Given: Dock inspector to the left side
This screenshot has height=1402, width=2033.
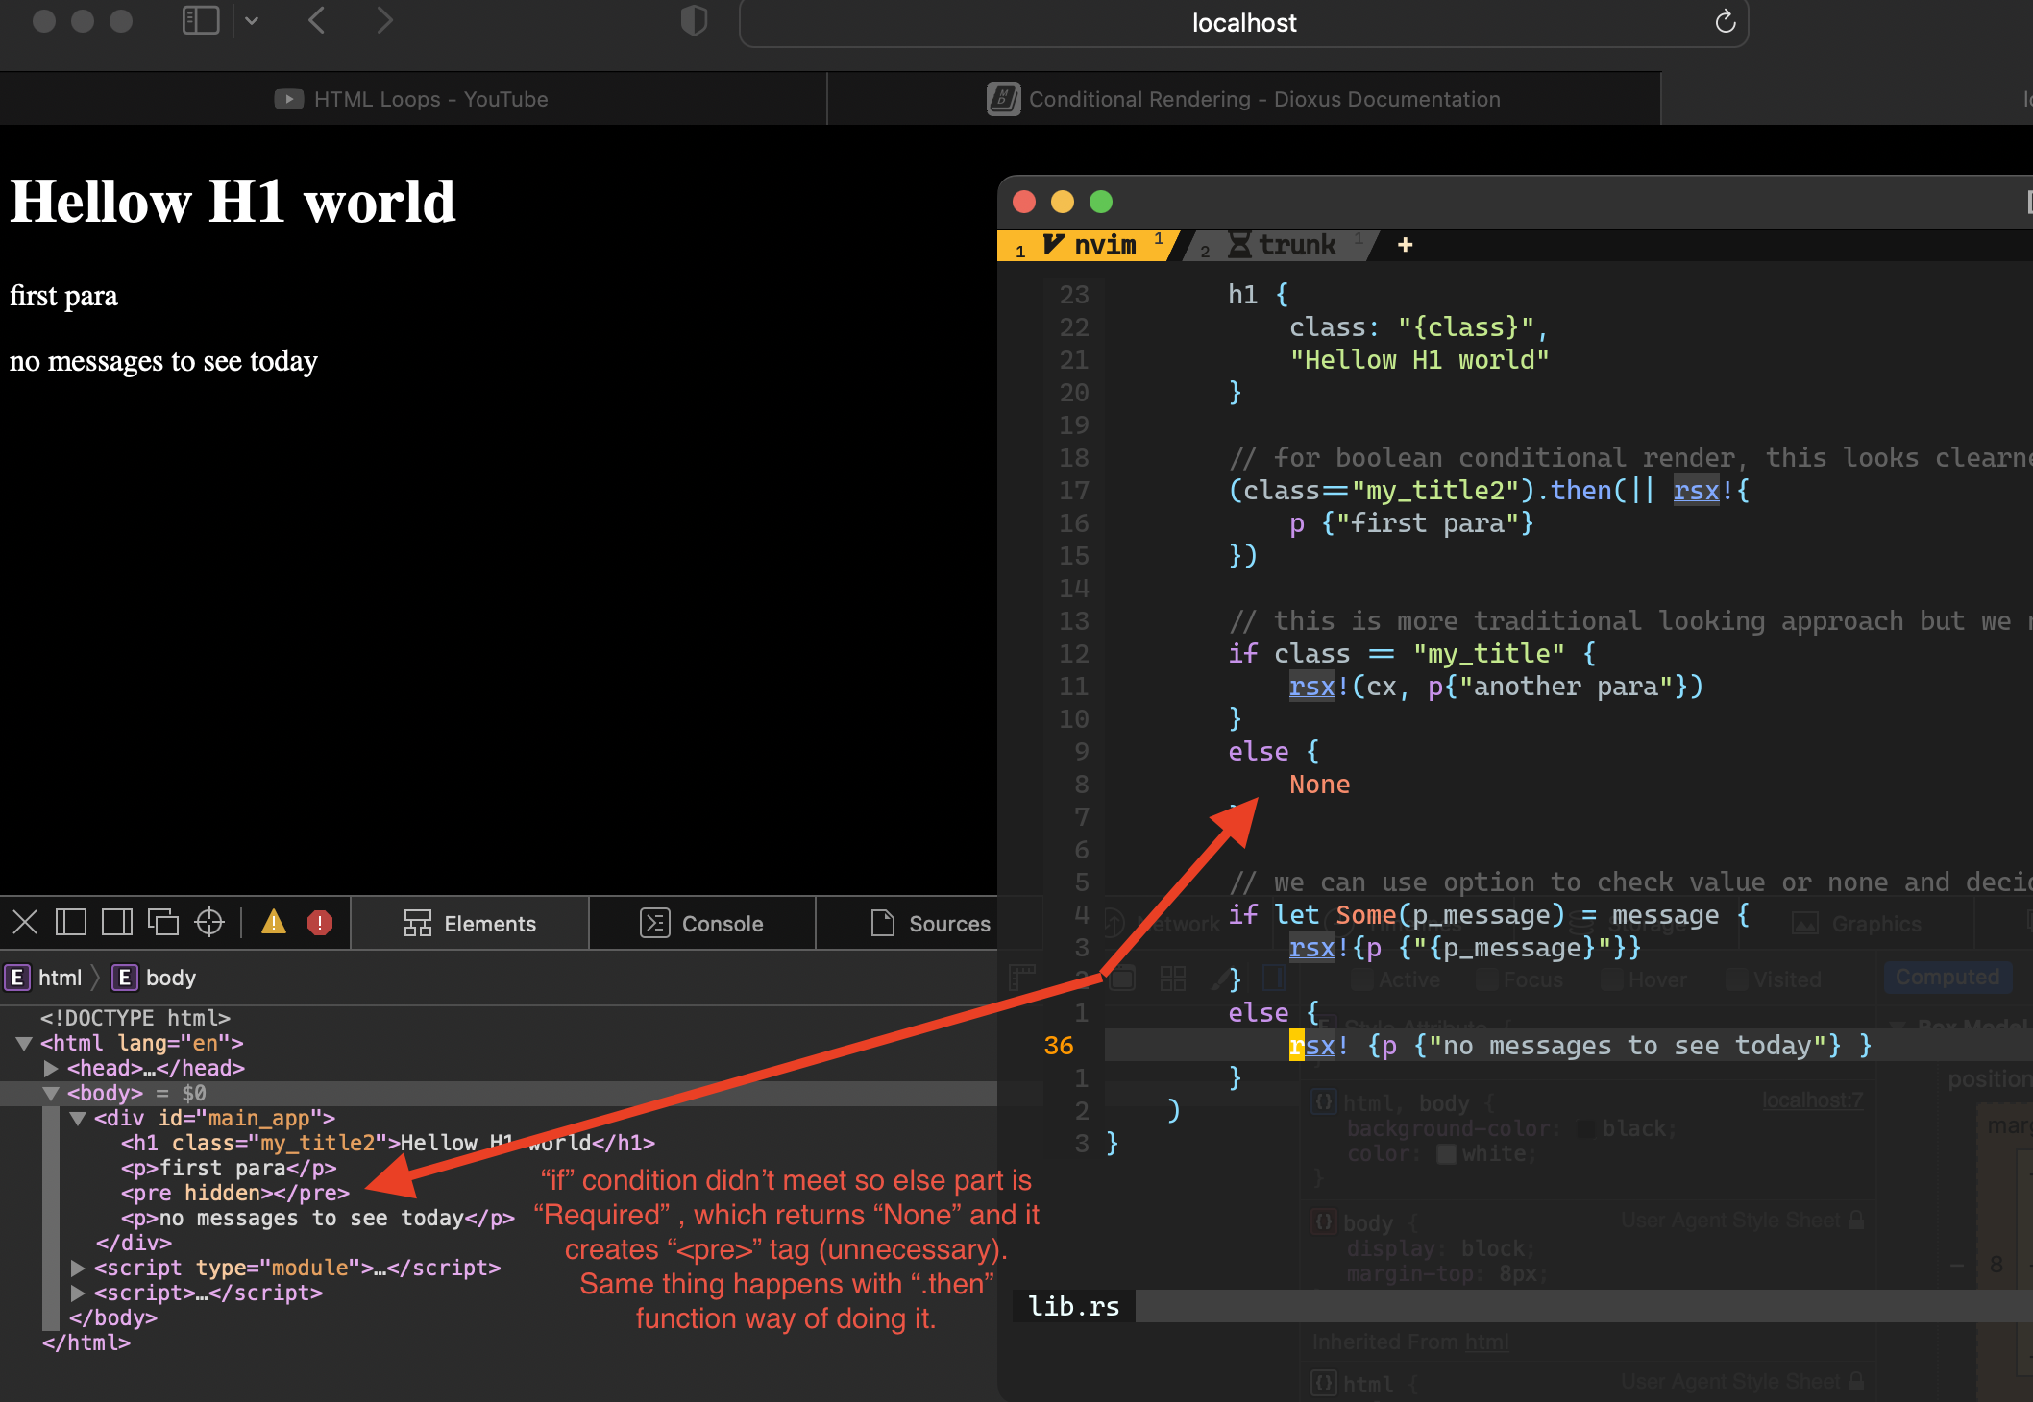Looking at the screenshot, I should tap(71, 923).
